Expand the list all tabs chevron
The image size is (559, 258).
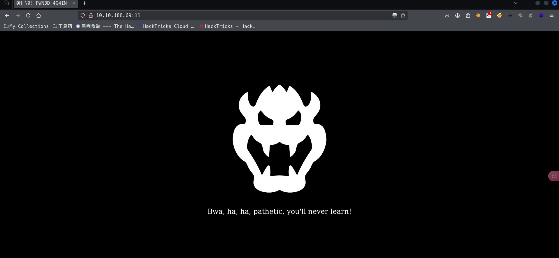[516, 3]
